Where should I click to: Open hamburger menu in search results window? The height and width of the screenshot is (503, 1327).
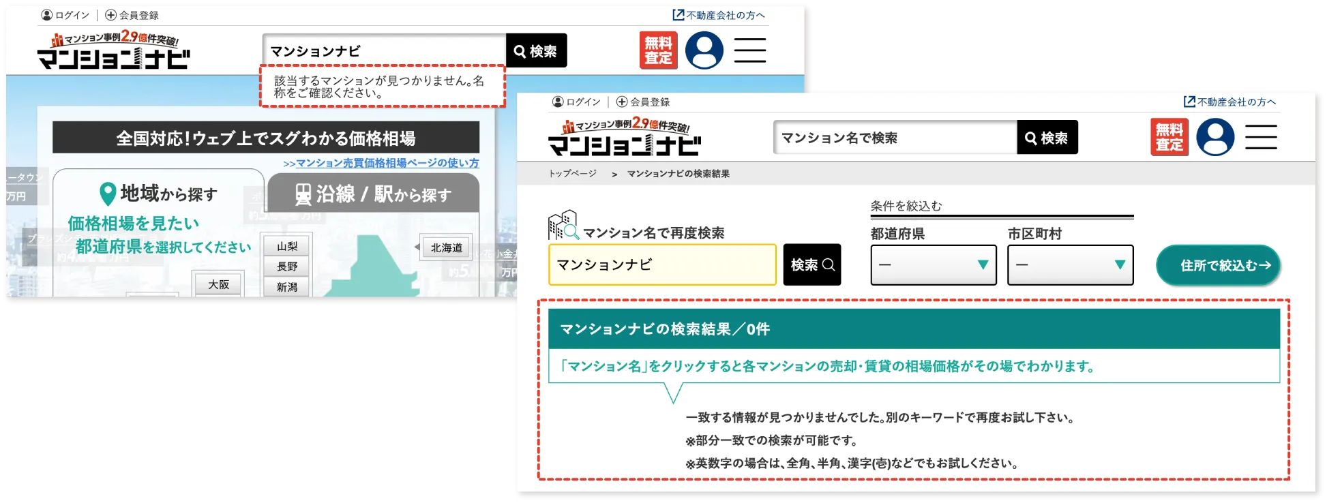(1261, 137)
